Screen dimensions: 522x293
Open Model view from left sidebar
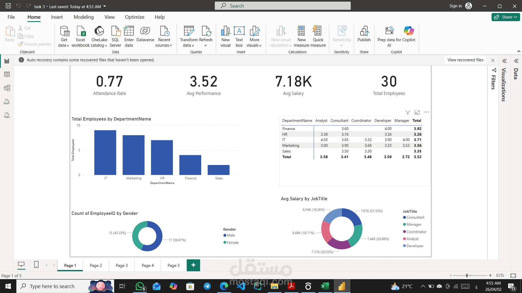click(7, 88)
